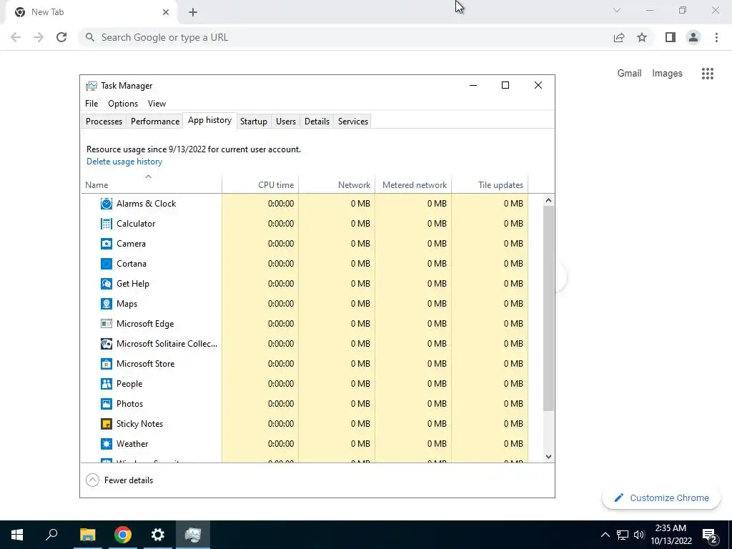Switch to the Processes tab
This screenshot has width=732, height=549.
[104, 122]
